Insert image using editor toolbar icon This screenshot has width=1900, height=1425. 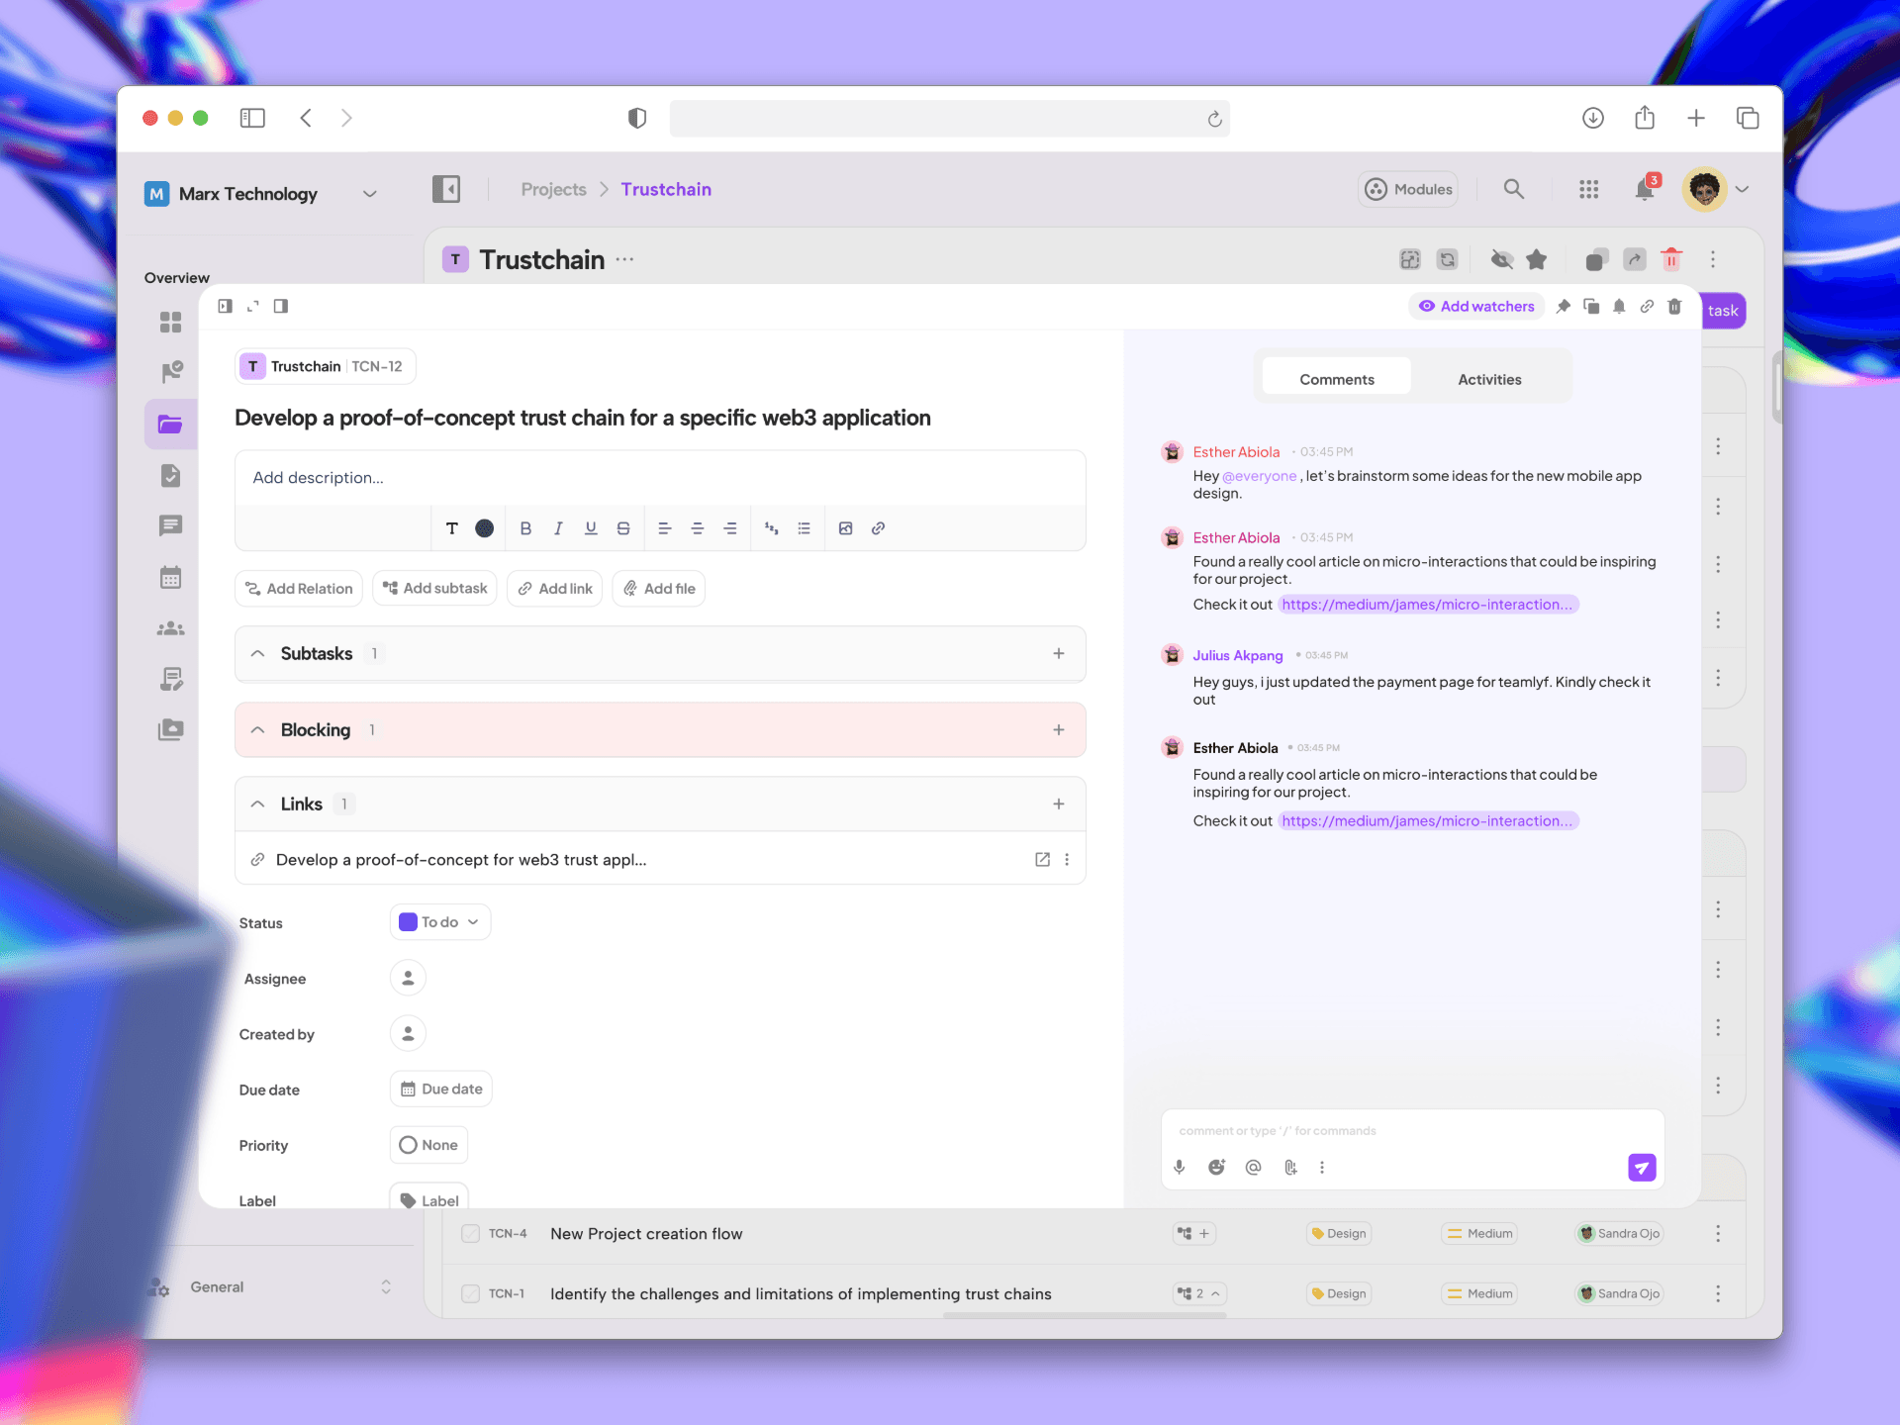845,528
